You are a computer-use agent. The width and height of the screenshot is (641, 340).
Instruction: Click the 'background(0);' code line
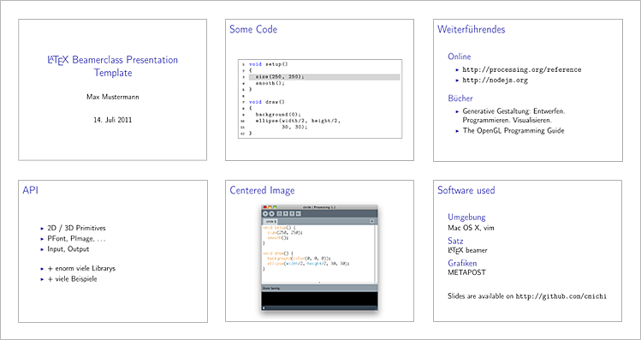point(278,115)
